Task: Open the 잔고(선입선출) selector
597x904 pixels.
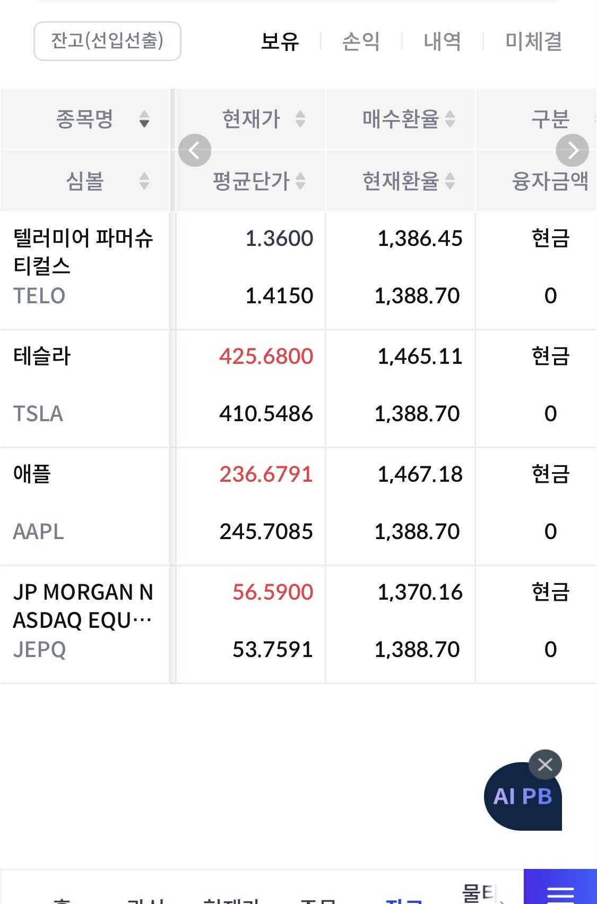Action: 107,41
